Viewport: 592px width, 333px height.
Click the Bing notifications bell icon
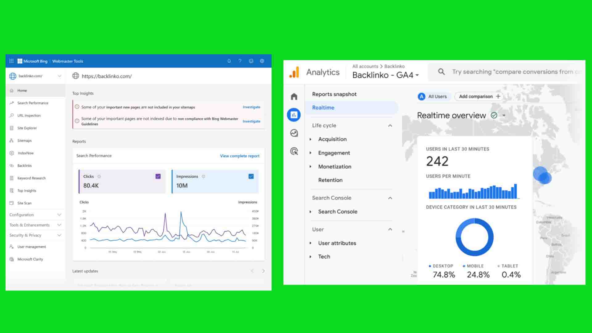click(229, 61)
